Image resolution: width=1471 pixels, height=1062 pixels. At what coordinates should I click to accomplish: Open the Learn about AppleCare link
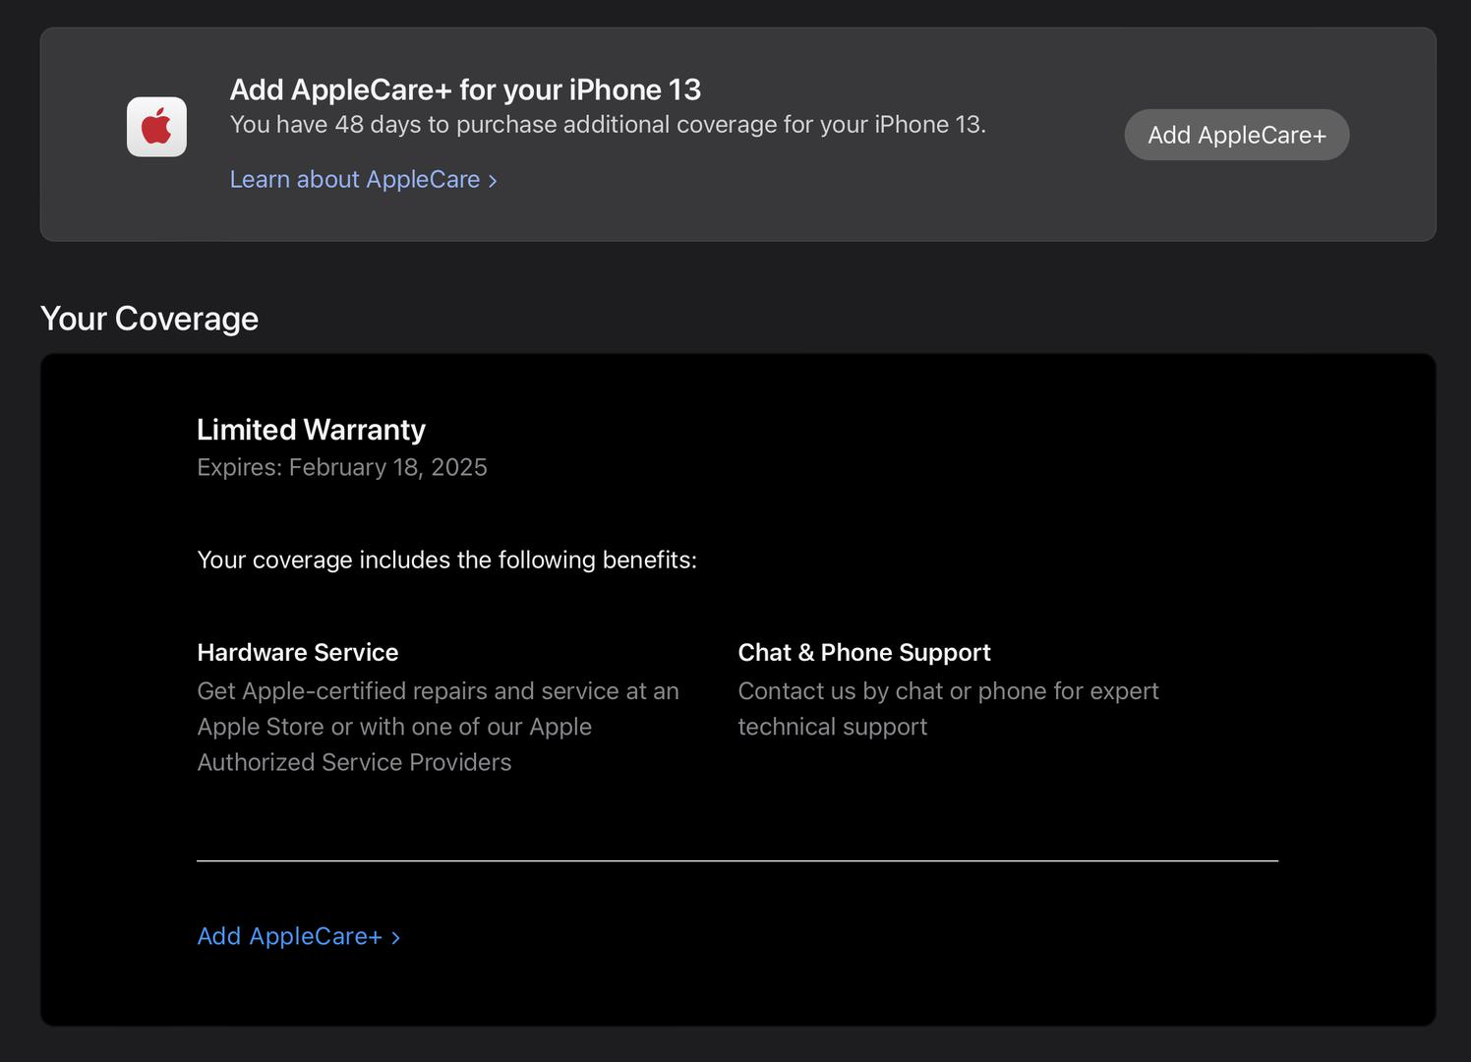(364, 179)
